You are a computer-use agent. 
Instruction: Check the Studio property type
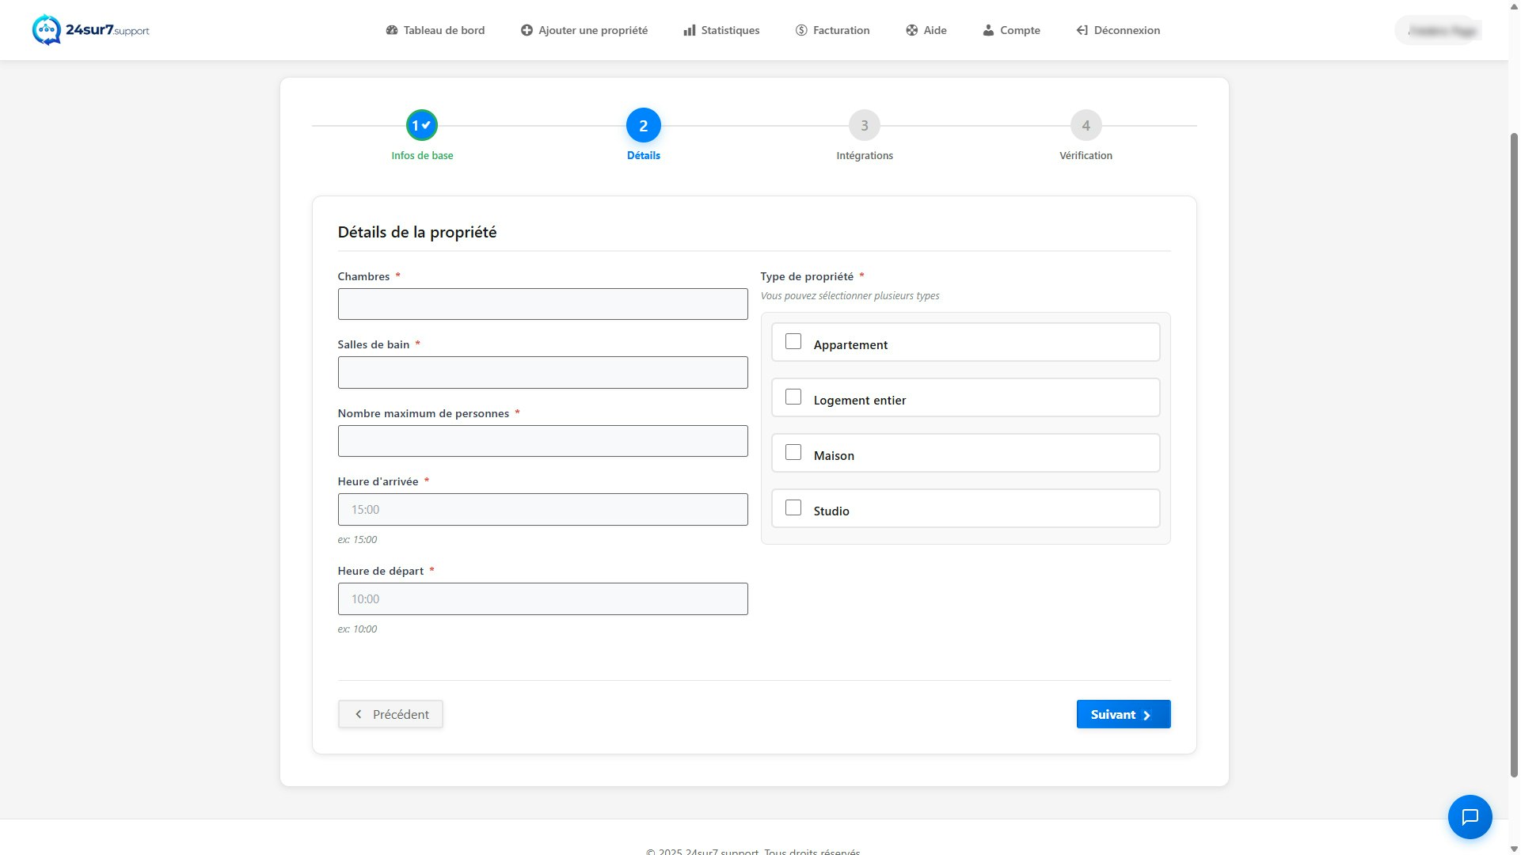793,507
